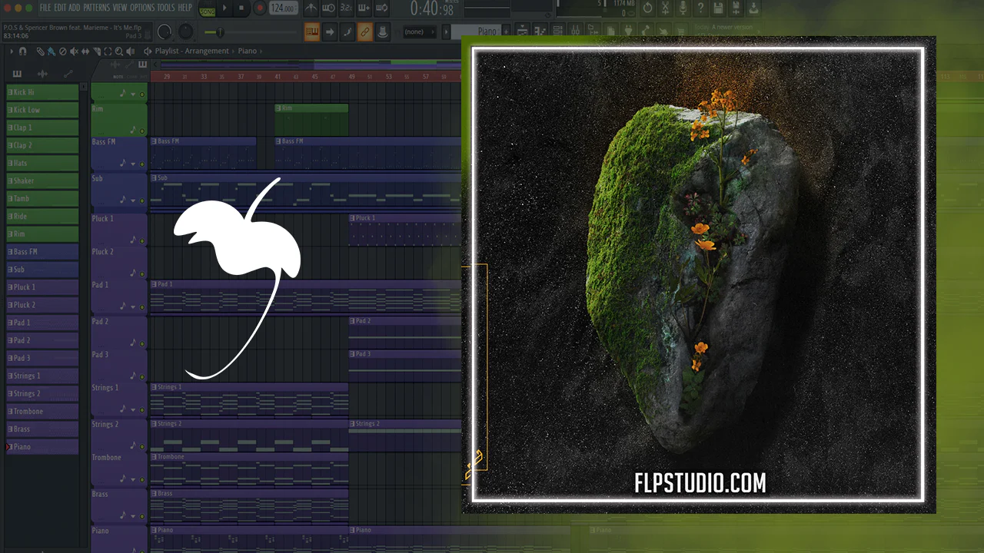
Task: Mute the Pluck 1 track via LED
Action: [141, 240]
